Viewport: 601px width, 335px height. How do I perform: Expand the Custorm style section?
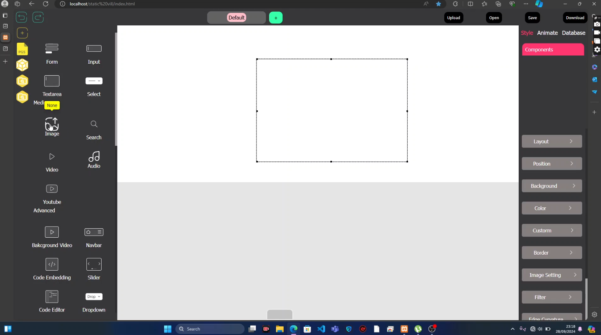552,230
